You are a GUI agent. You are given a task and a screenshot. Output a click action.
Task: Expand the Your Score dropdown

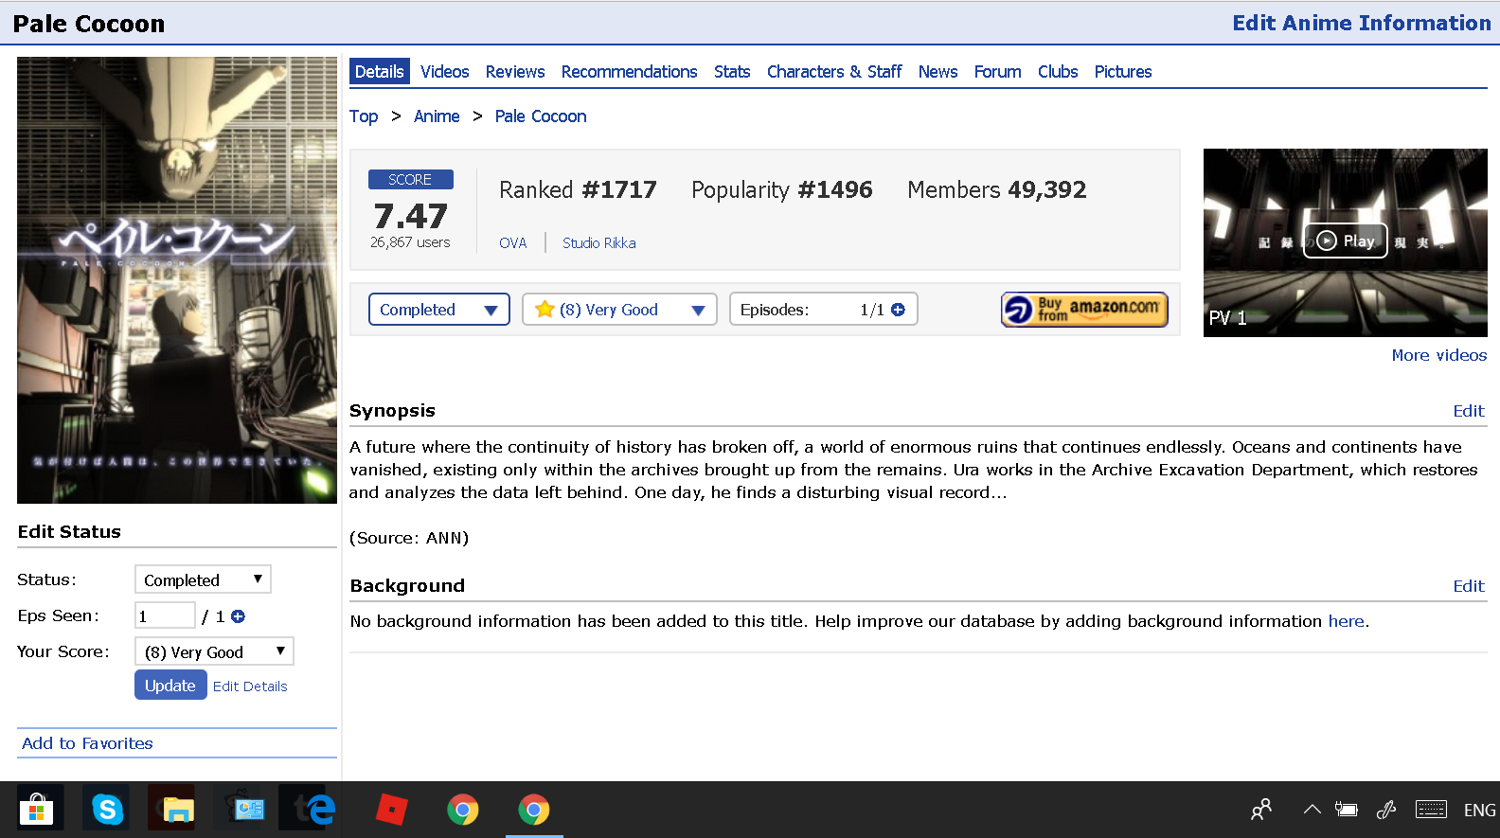(215, 651)
